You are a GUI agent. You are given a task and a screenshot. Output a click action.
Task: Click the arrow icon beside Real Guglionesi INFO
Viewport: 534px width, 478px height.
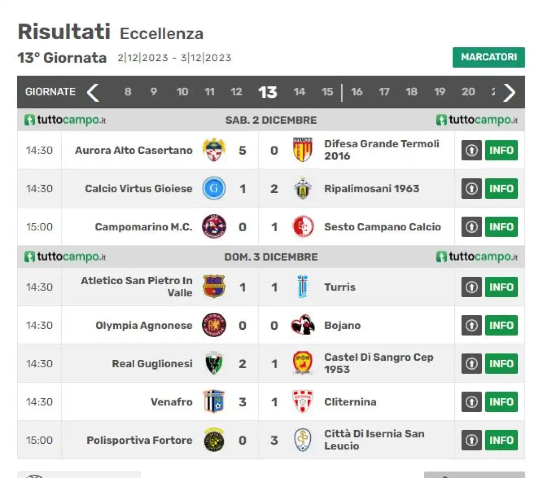coord(471,364)
